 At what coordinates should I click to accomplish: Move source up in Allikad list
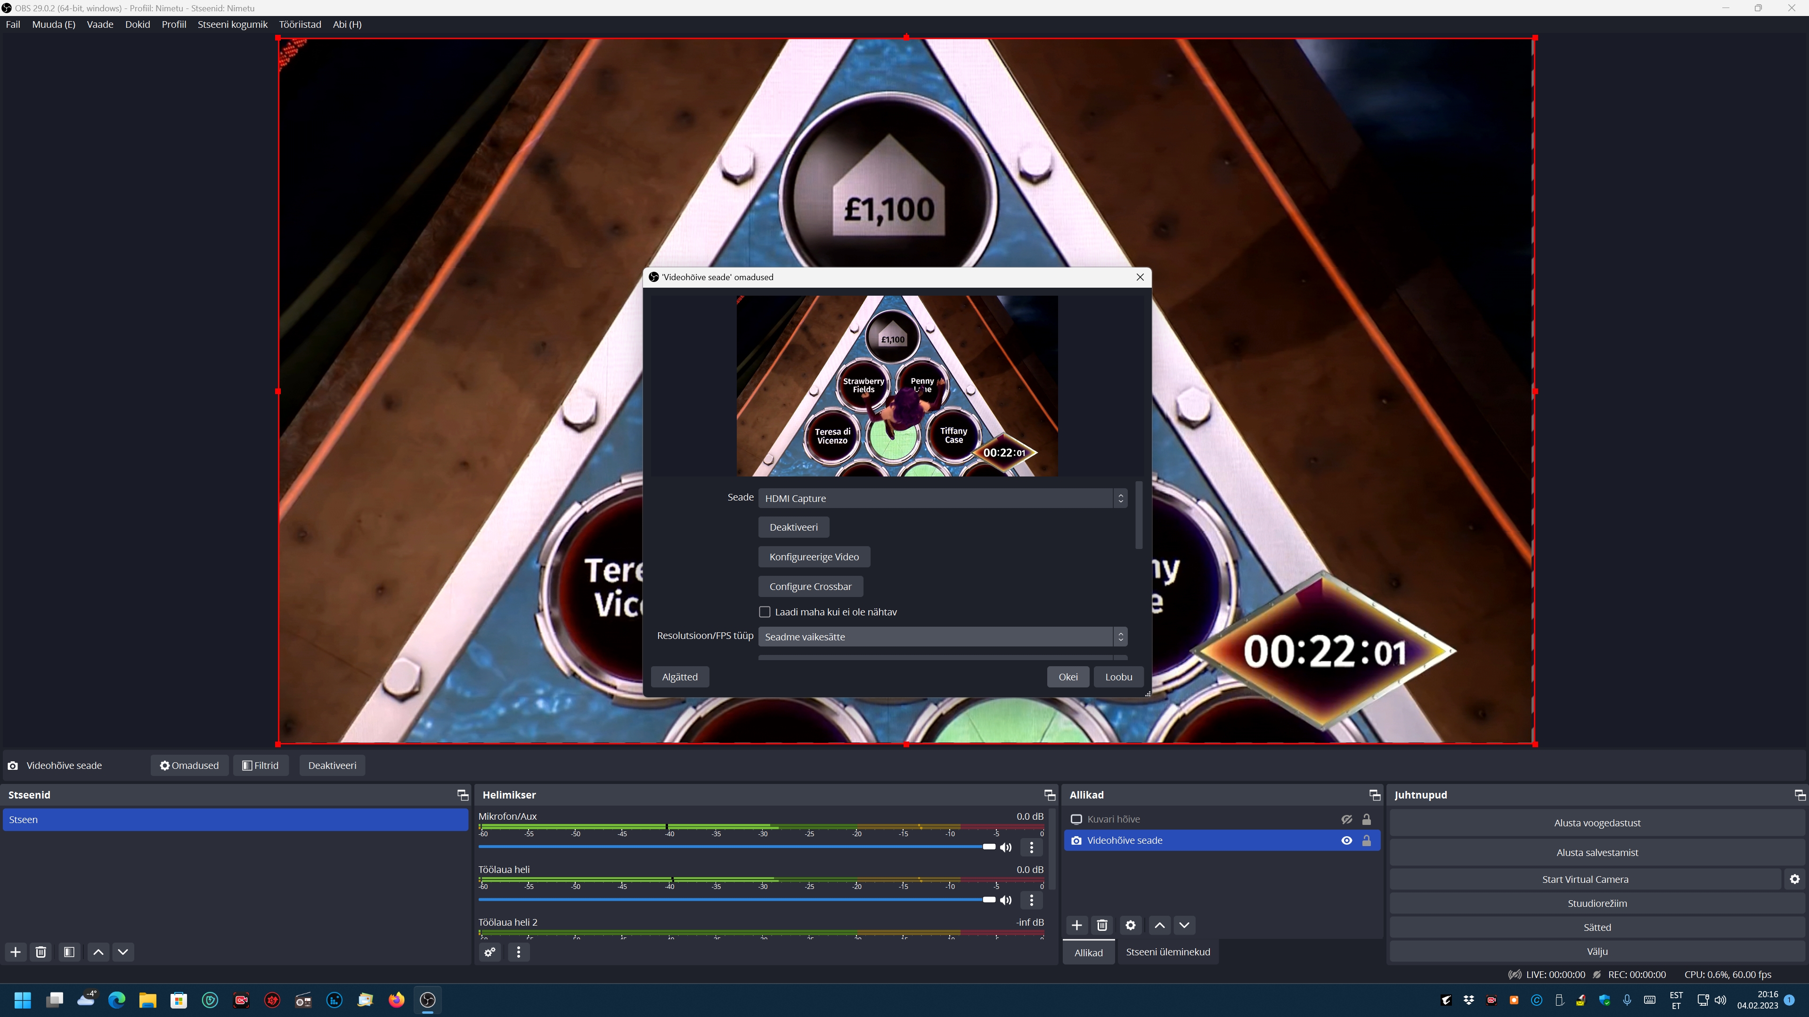point(1159,925)
